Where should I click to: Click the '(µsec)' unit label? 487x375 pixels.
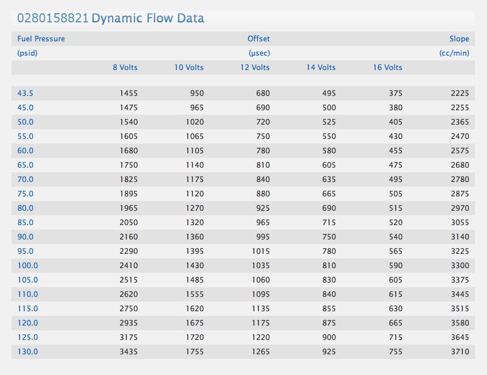(259, 53)
